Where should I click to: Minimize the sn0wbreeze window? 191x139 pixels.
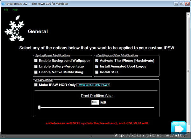tap(176, 4)
